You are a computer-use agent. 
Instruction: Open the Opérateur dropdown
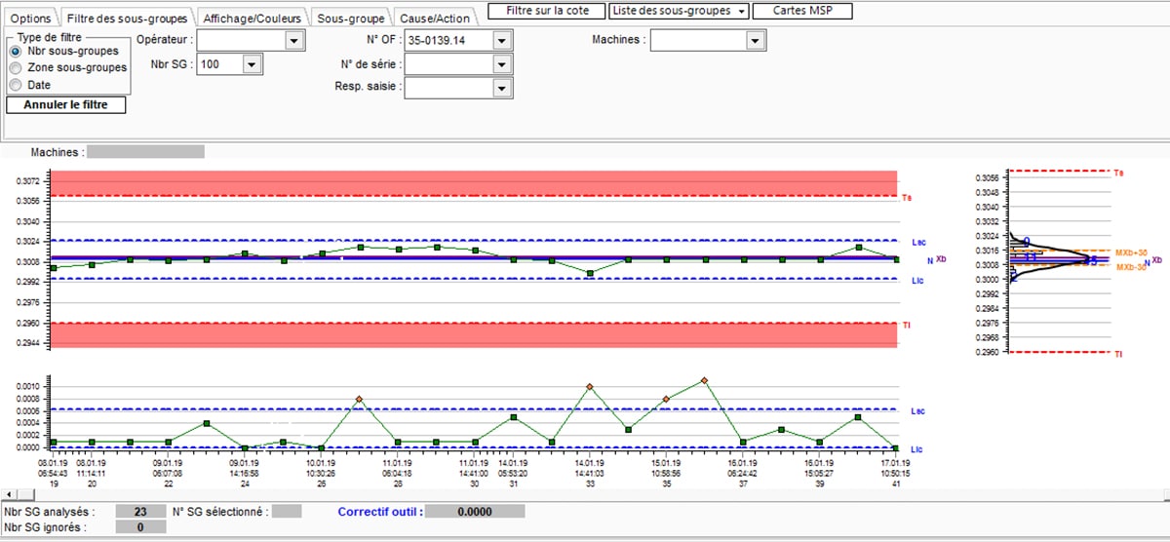pos(292,40)
